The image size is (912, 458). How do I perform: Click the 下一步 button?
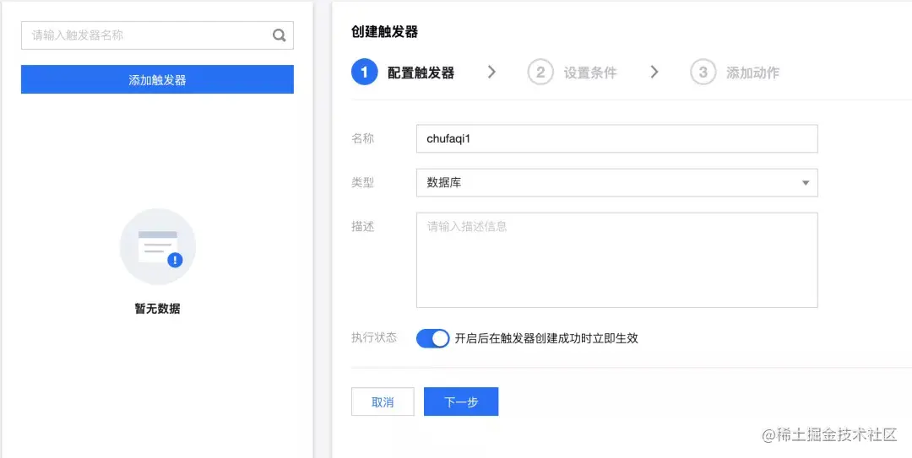[461, 401]
